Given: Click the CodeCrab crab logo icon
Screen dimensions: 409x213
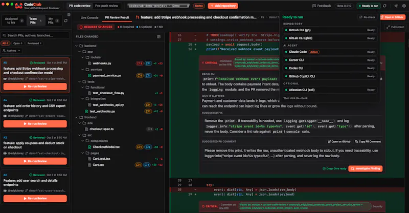Looking at the screenshot, I should (19, 6).
